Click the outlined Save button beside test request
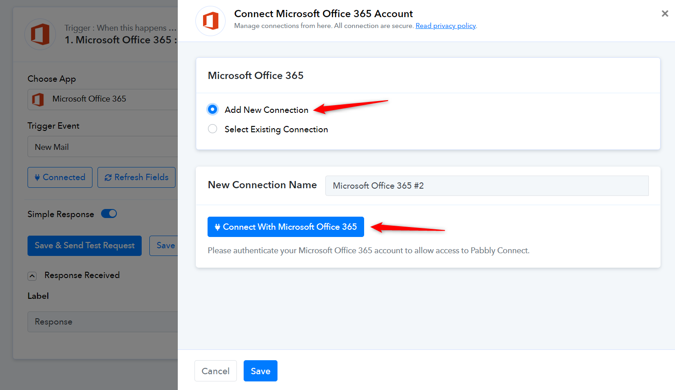Image resolution: width=675 pixels, height=390 pixels. (165, 246)
